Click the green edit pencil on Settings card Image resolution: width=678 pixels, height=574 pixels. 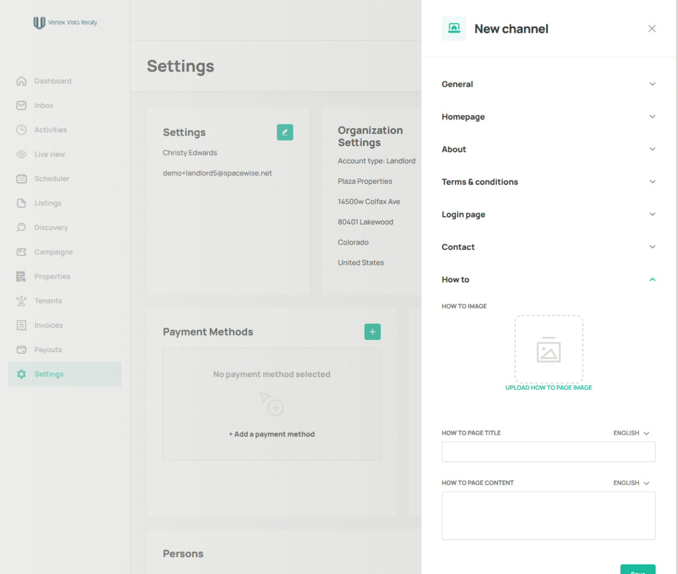[x=285, y=132]
